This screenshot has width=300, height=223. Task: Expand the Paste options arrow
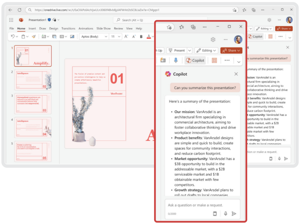[27, 37]
